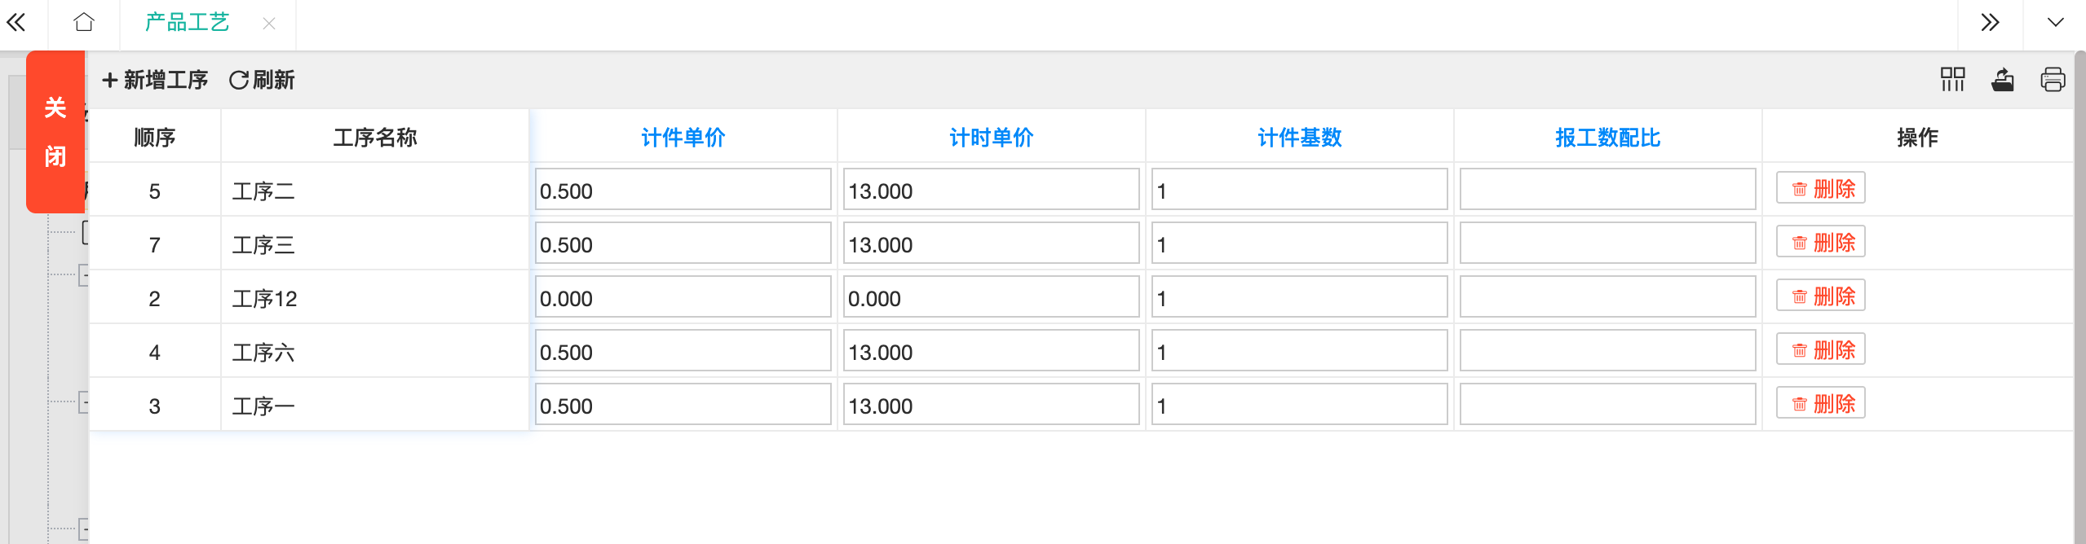Viewport: 2086px width, 544px height.
Task: Delete the 工序12 row
Action: [1821, 296]
